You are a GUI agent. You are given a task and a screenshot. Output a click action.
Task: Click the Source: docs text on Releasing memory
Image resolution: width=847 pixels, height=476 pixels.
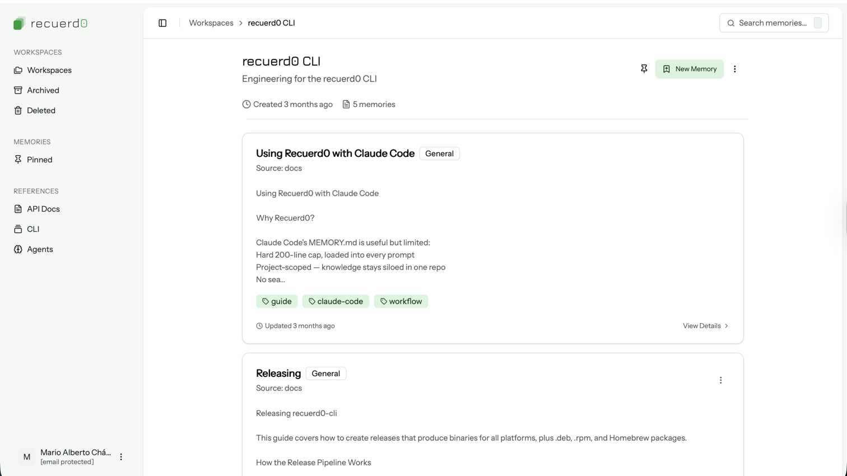click(279, 388)
